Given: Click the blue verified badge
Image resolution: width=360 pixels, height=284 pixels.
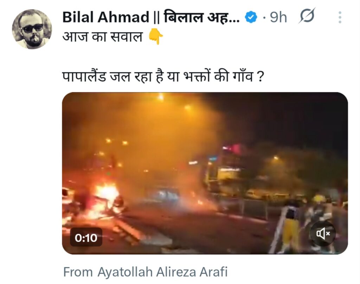Looking at the screenshot, I should click(251, 17).
